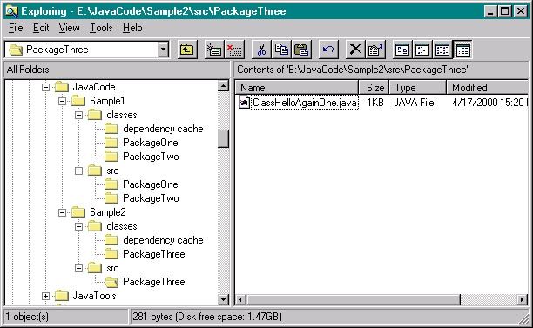
Task: Collapse src node under Sample2
Action: [x=79, y=268]
